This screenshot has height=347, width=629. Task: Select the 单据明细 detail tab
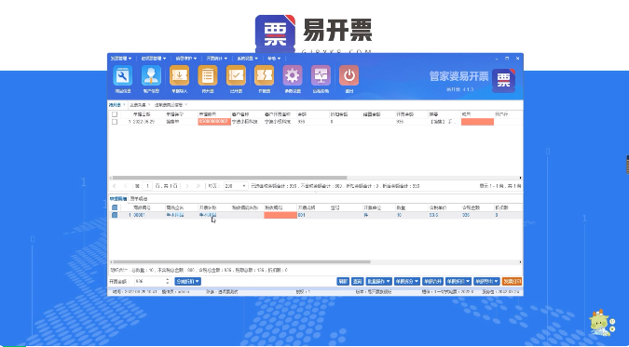[118, 199]
